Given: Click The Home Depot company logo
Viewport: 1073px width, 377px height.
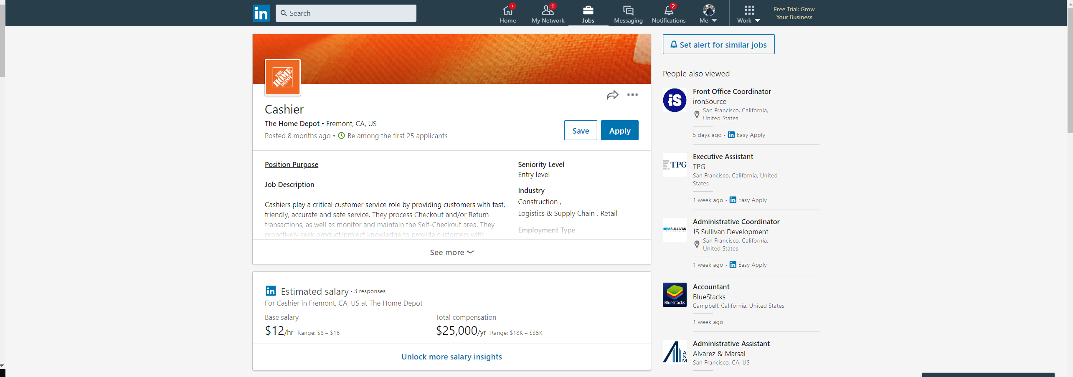Looking at the screenshot, I should click(x=283, y=77).
